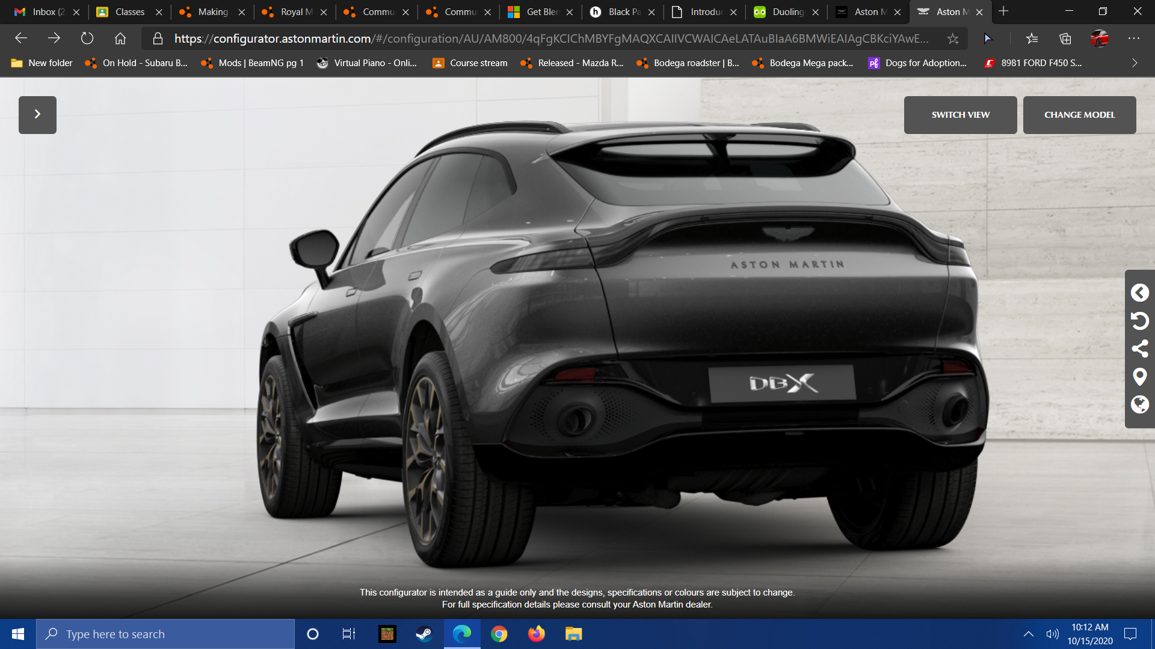Open Task View icon
Screen dimensions: 1155x649
point(349,634)
